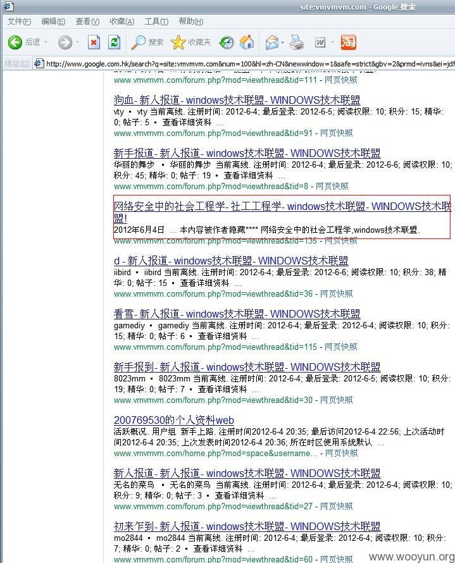455x563 pixels.
Task: Open 网页快照 for tid=111 result
Action: click(341, 80)
